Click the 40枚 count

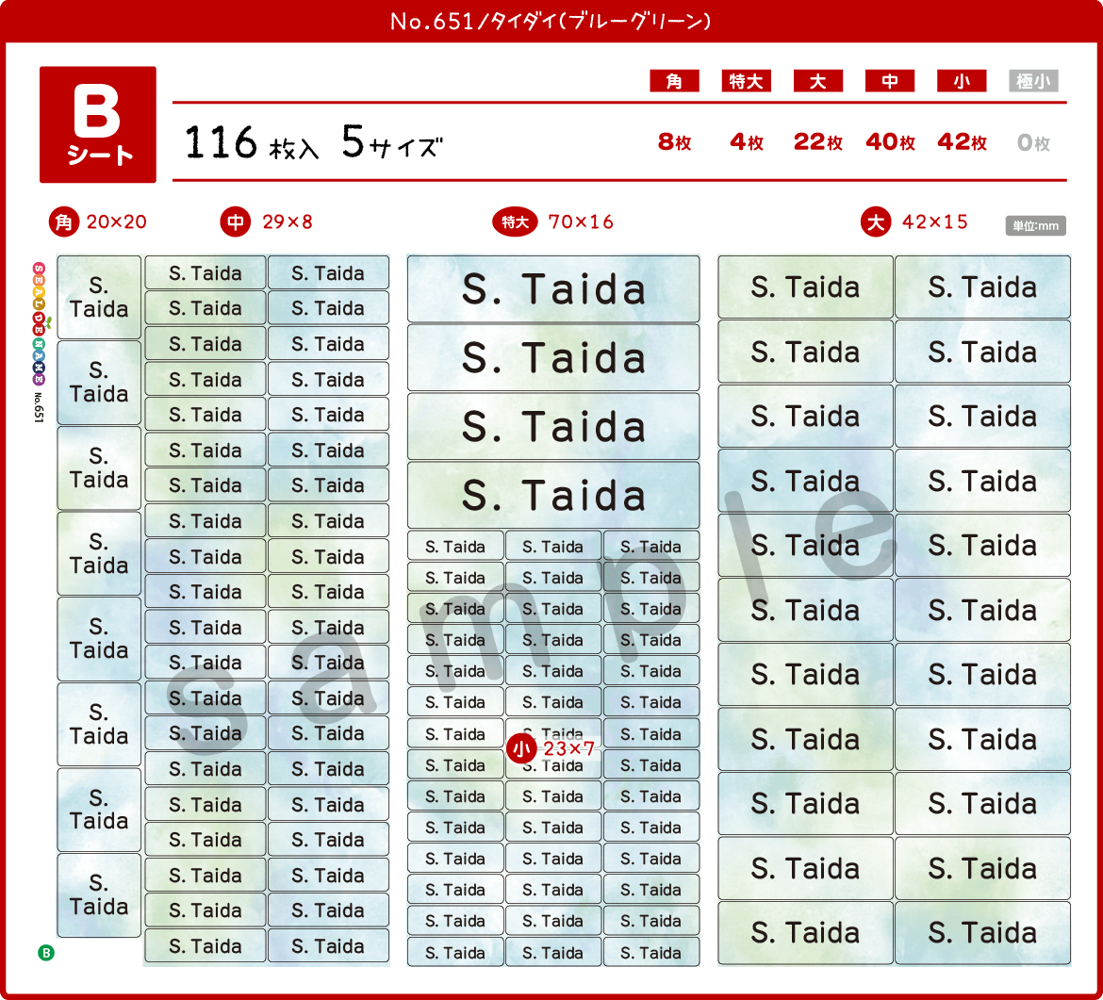(891, 142)
